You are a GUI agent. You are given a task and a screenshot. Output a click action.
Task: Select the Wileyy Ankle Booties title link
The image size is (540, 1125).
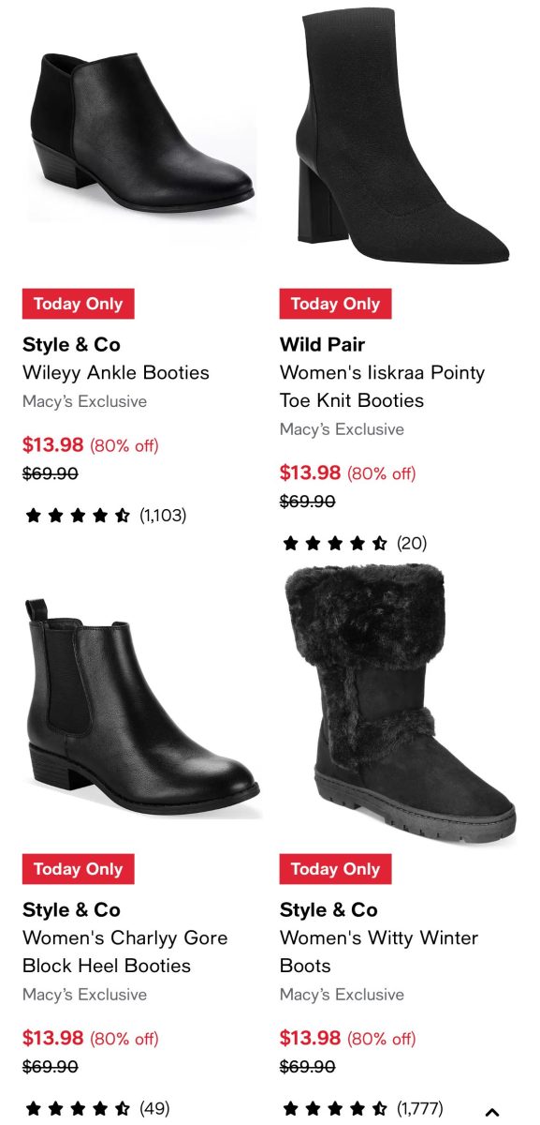(x=116, y=373)
